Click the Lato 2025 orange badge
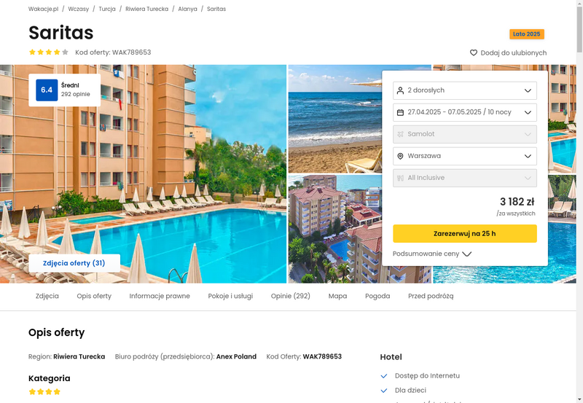The height and width of the screenshot is (403, 583). (x=527, y=34)
